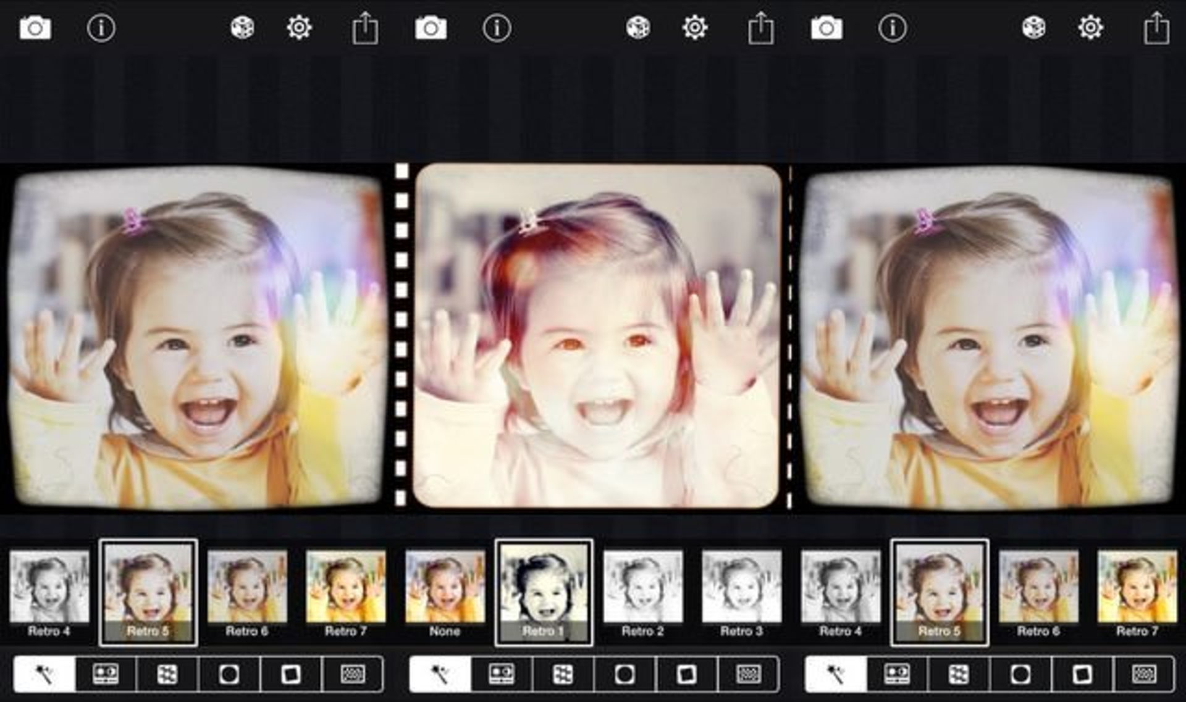Select the magic wand tab in the left screen
The width and height of the screenshot is (1186, 702).
pos(44,674)
